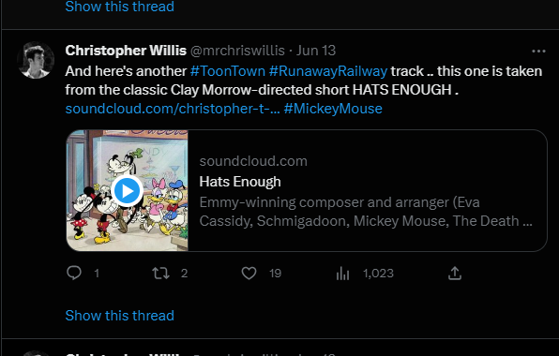Open Christopher Willis profile picture
The image size is (559, 356).
coord(36,60)
